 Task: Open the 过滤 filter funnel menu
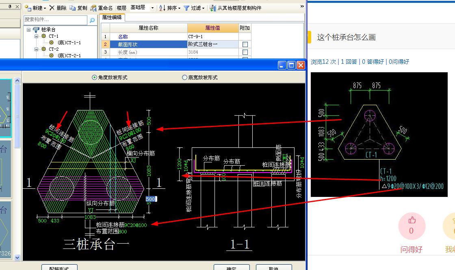186,8
